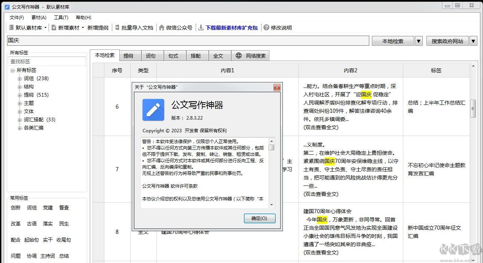Click the 收尾句 common tag
Screen dimensions: 483x263
64,240
